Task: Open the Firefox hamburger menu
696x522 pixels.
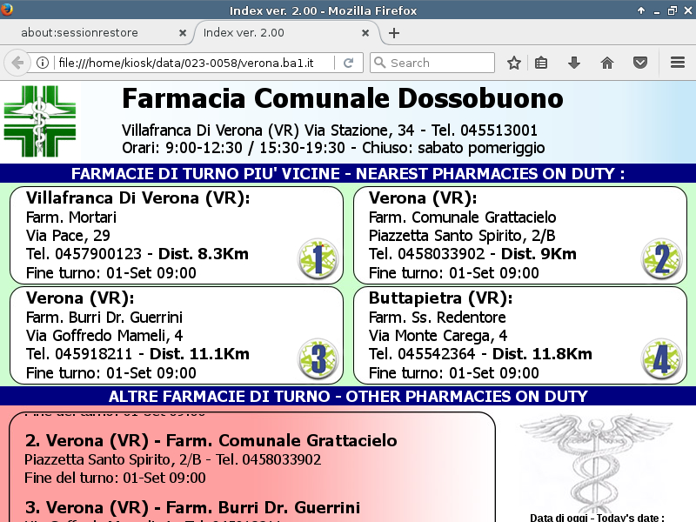Action: (x=678, y=63)
